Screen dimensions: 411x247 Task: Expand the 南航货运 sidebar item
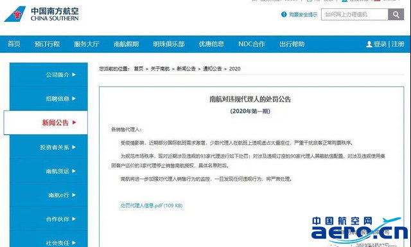(49, 171)
